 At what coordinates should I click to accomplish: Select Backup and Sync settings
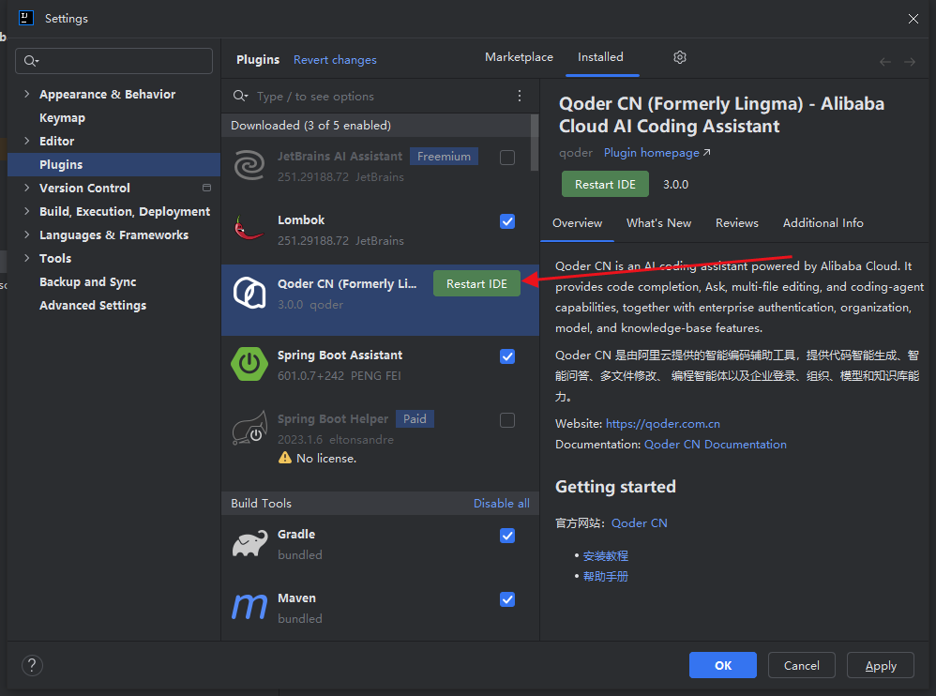tap(88, 281)
